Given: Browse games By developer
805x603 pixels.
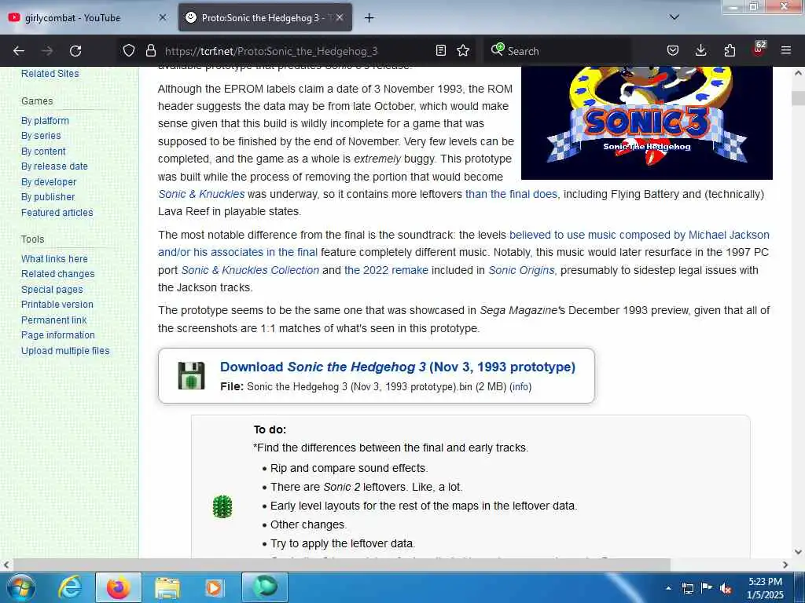Looking at the screenshot, I should point(49,181).
